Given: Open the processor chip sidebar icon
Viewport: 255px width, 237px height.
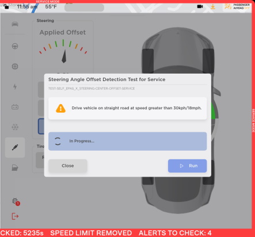Looking at the screenshot, I should [15, 67].
